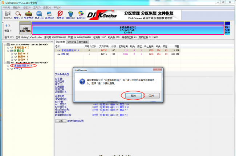Expand the 软件 (D:) tree node
Viewport: 236px width, 156px height.
point(12,53)
